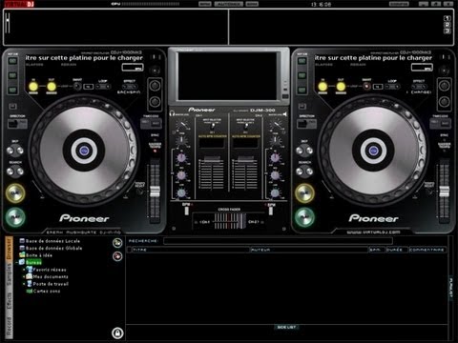458x343 pixels.
Task: Trigger hot cue 2 on left deck
Action: point(12,75)
